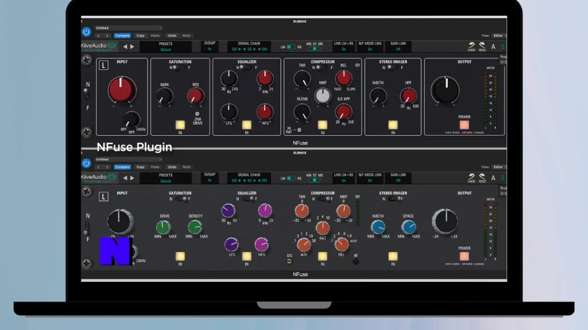Click the silver MKP knob in upper Compressor
Image resolution: width=588 pixels, height=330 pixels.
pyautogui.click(x=322, y=96)
